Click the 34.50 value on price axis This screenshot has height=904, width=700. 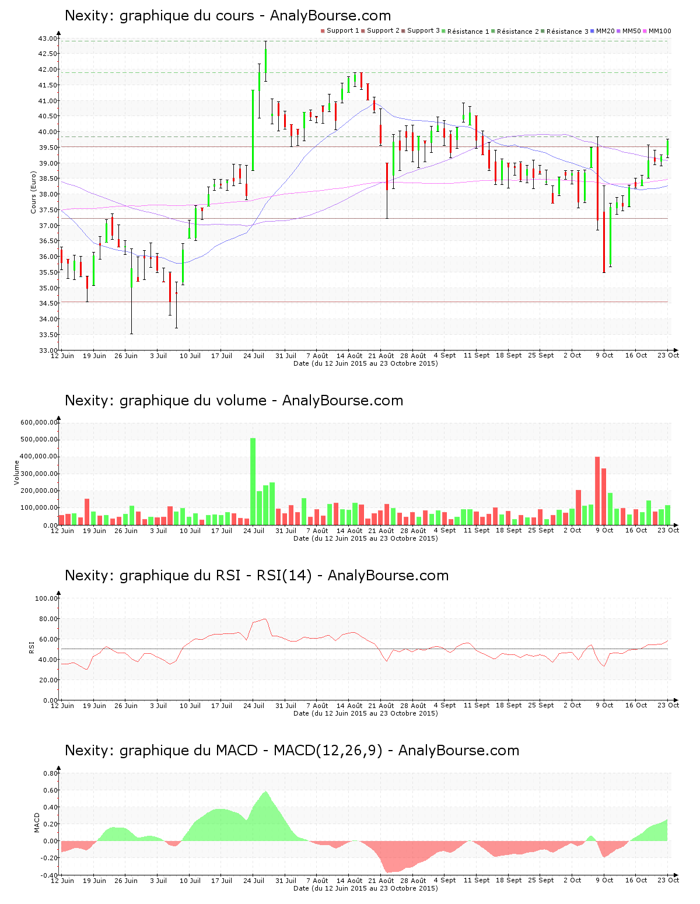(x=48, y=303)
